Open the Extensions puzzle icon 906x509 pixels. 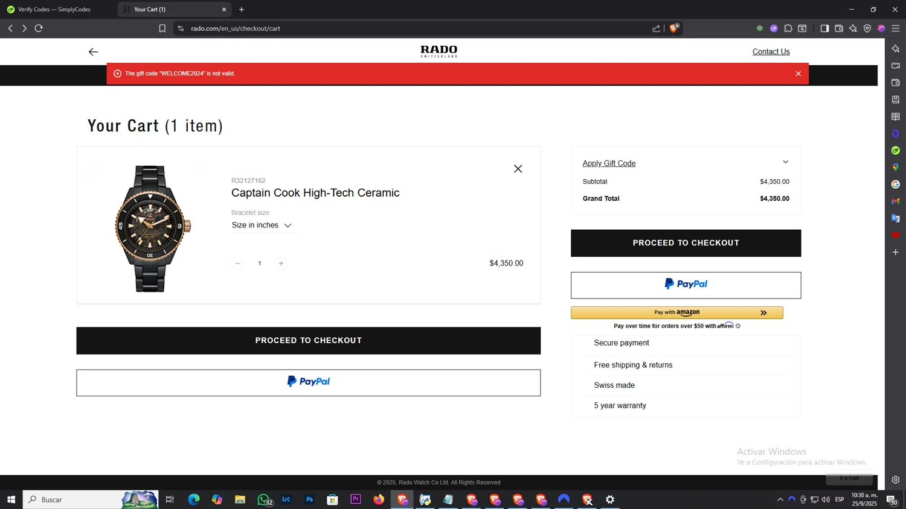click(788, 28)
